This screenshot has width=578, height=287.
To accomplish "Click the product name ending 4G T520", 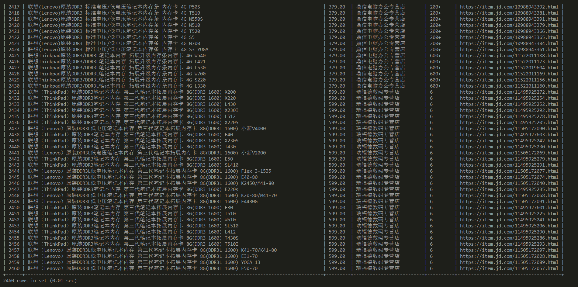I will pos(114,31).
